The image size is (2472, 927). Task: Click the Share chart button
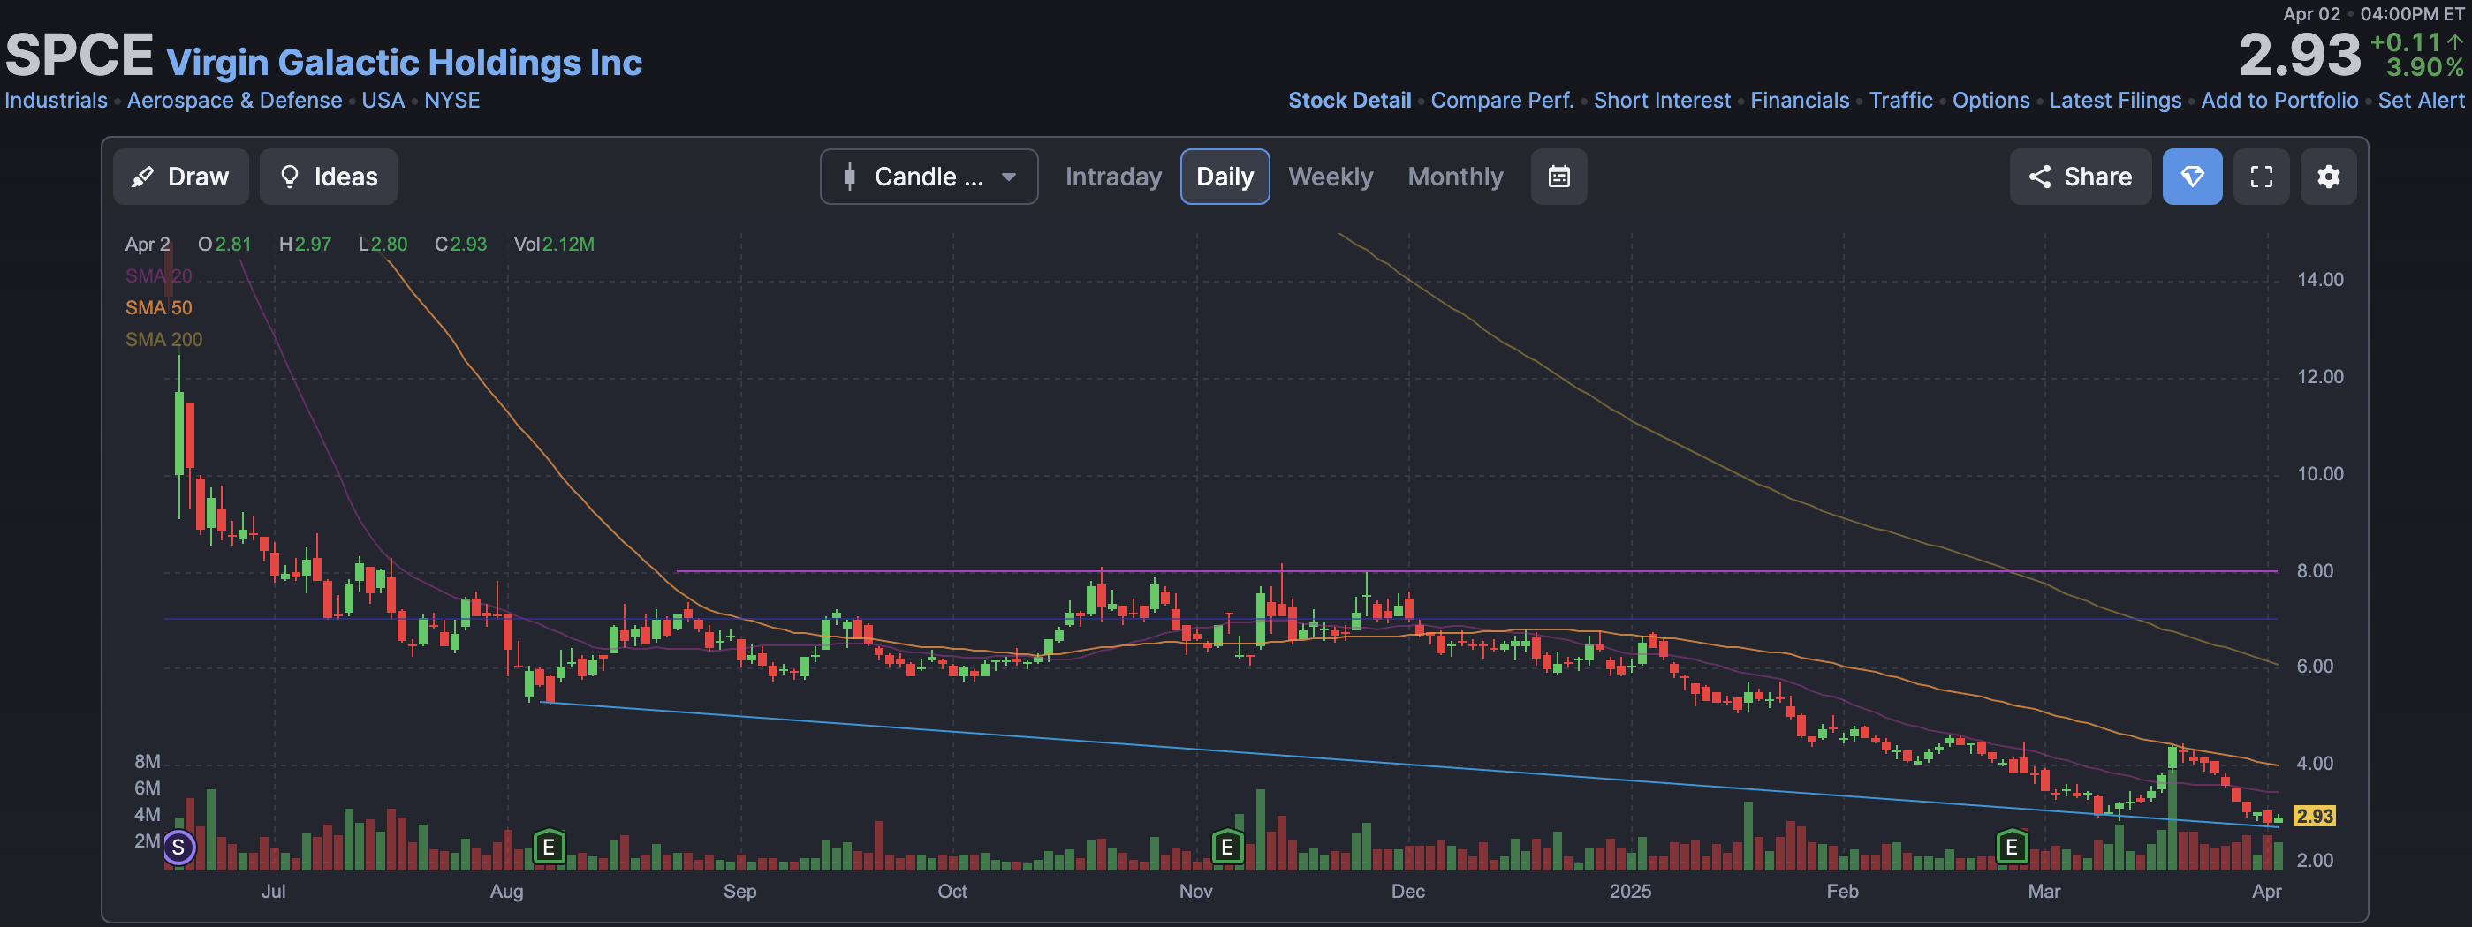coord(2080,177)
